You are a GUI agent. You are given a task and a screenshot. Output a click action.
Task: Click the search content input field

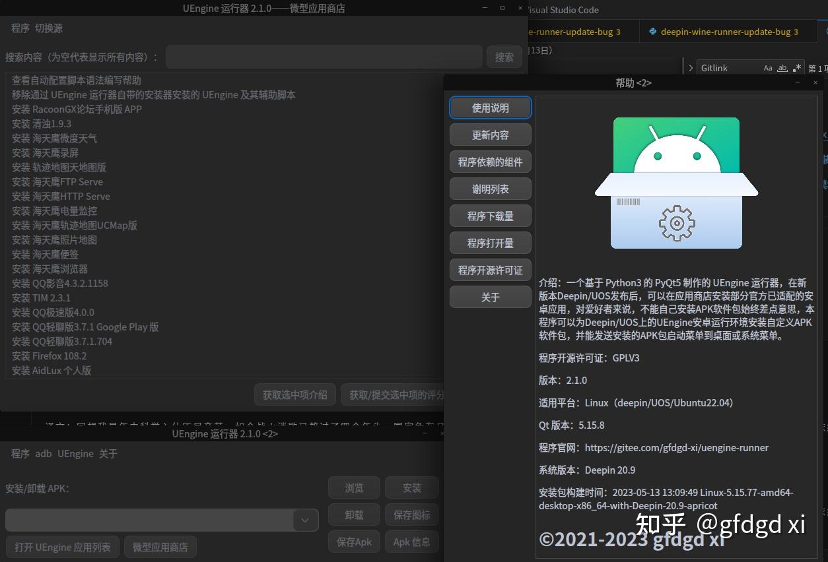[324, 57]
